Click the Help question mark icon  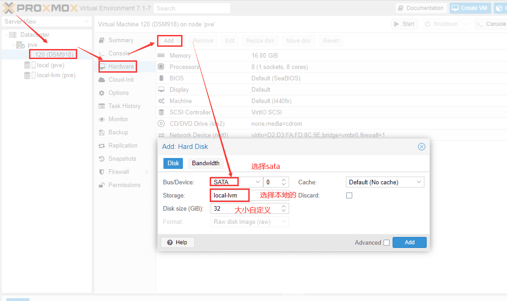point(170,242)
